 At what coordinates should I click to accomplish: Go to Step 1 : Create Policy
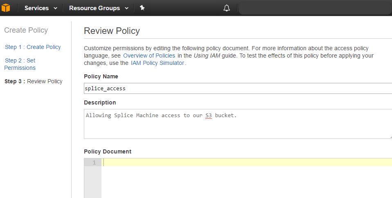click(x=33, y=47)
